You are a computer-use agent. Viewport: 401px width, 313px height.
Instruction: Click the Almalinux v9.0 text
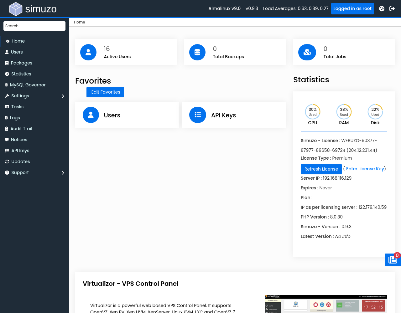(x=225, y=8)
